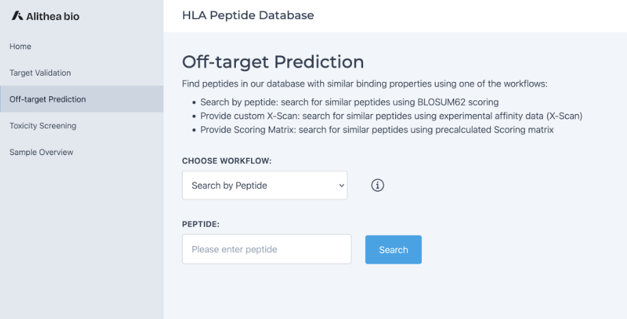Open the Toxicity Screening section
Image resolution: width=627 pixels, height=319 pixels.
pos(43,126)
